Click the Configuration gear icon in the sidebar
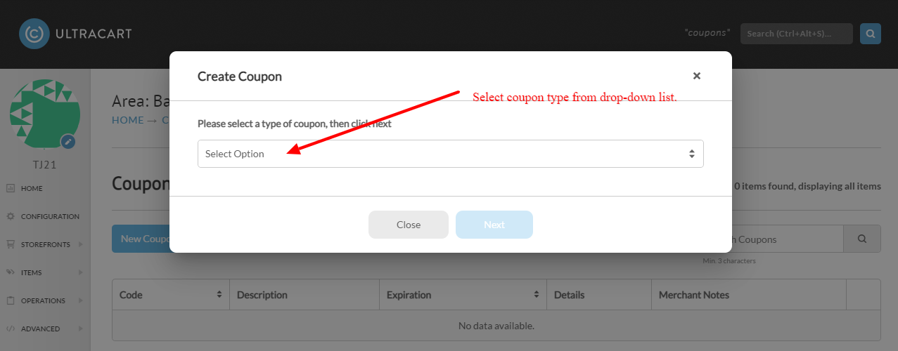 pos(11,216)
